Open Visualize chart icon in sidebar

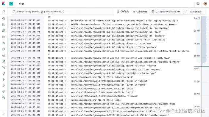pos(4,25)
